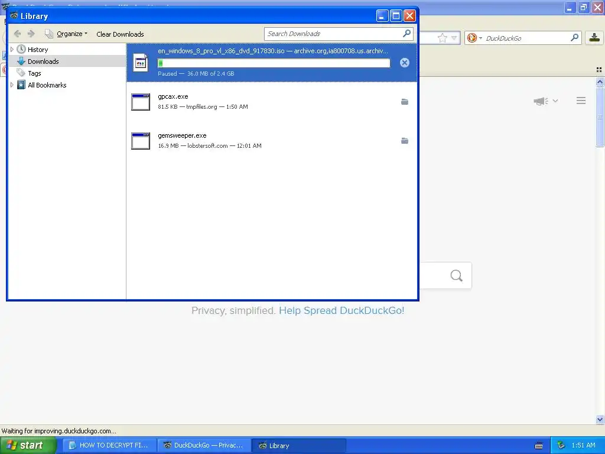Click the gpcax.exe file icon
Viewport: 605px width, 454px height.
[x=141, y=102]
